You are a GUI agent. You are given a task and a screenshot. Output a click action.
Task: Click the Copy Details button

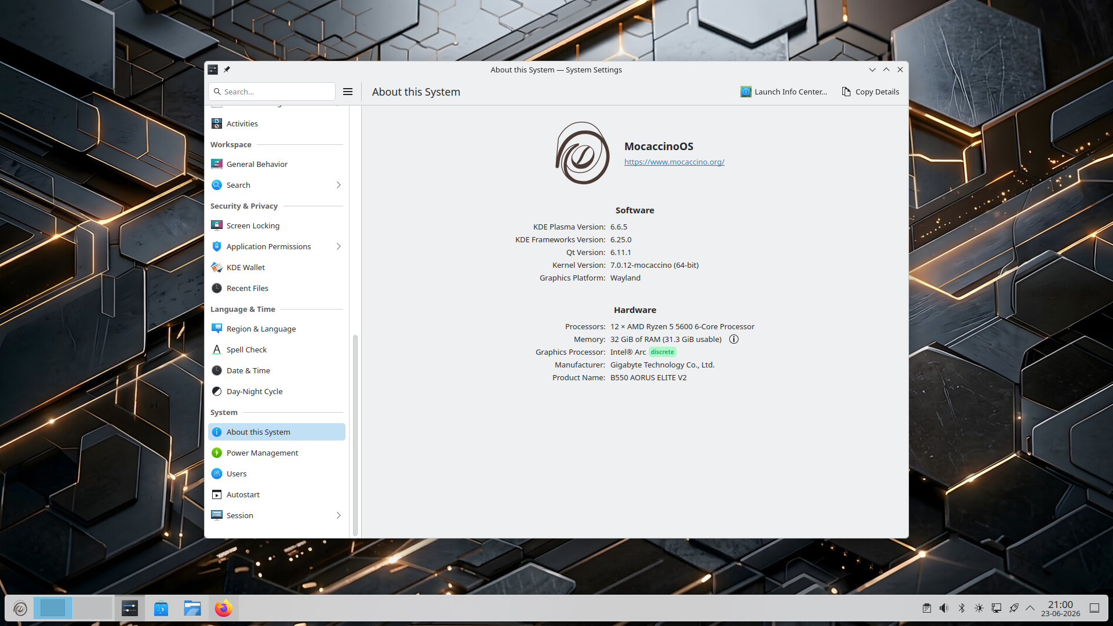coord(871,92)
